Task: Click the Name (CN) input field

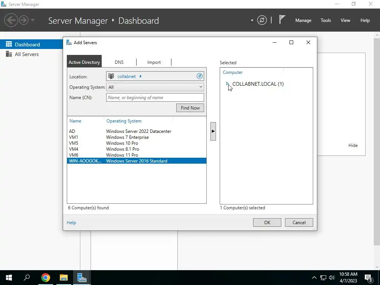Action: pos(155,98)
